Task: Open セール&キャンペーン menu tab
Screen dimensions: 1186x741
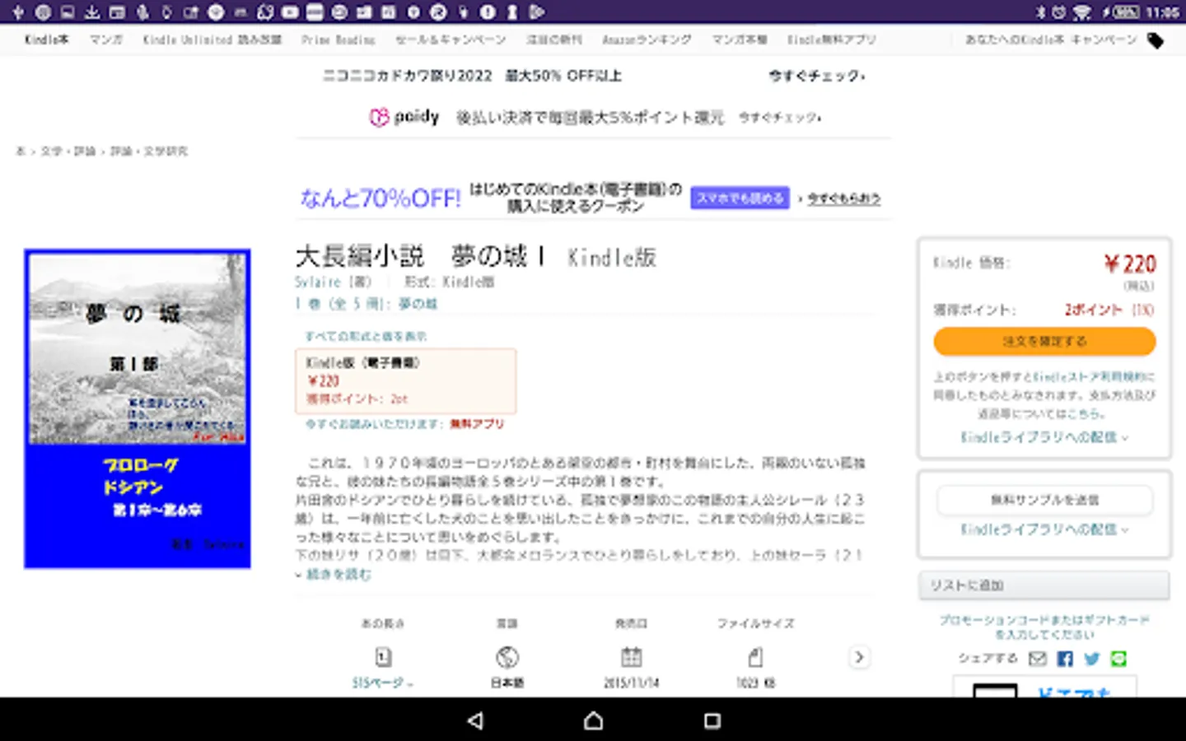Action: [x=451, y=40]
